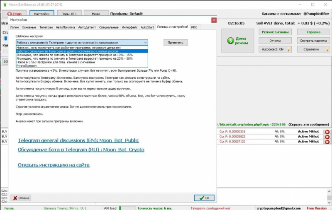Screen dimensions: 332x210
Task: Open the Справка button
Action: 313,32
